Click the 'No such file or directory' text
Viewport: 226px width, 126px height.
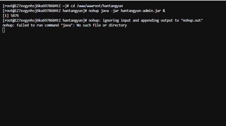pos(102,25)
